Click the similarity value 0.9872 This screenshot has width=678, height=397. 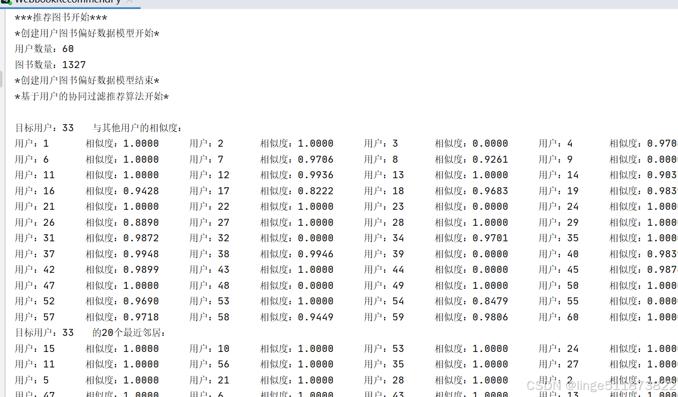tap(141, 238)
